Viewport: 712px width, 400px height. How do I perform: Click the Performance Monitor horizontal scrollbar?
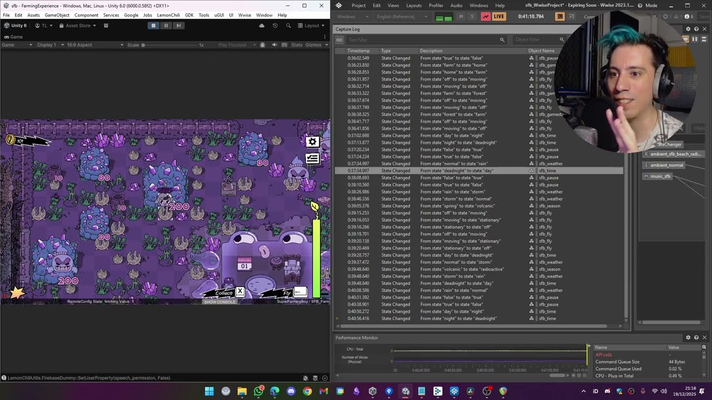coord(556,376)
